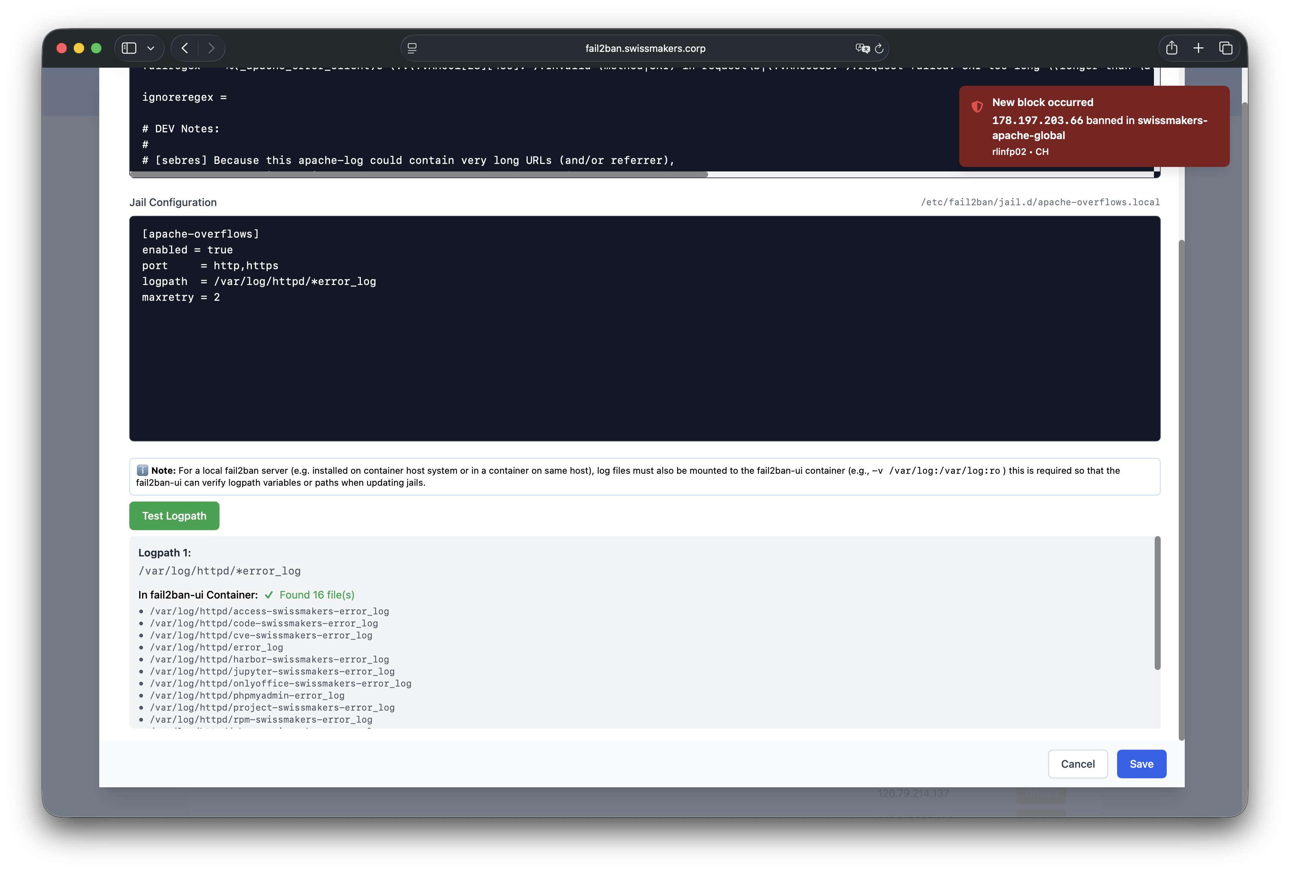Click the back navigation arrow

[185, 48]
